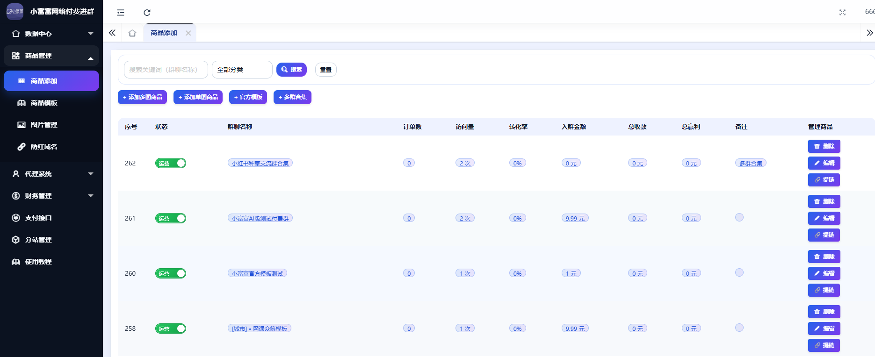This screenshot has width=875, height=357.
Task: Open 分站管理 page
Action: click(x=51, y=240)
